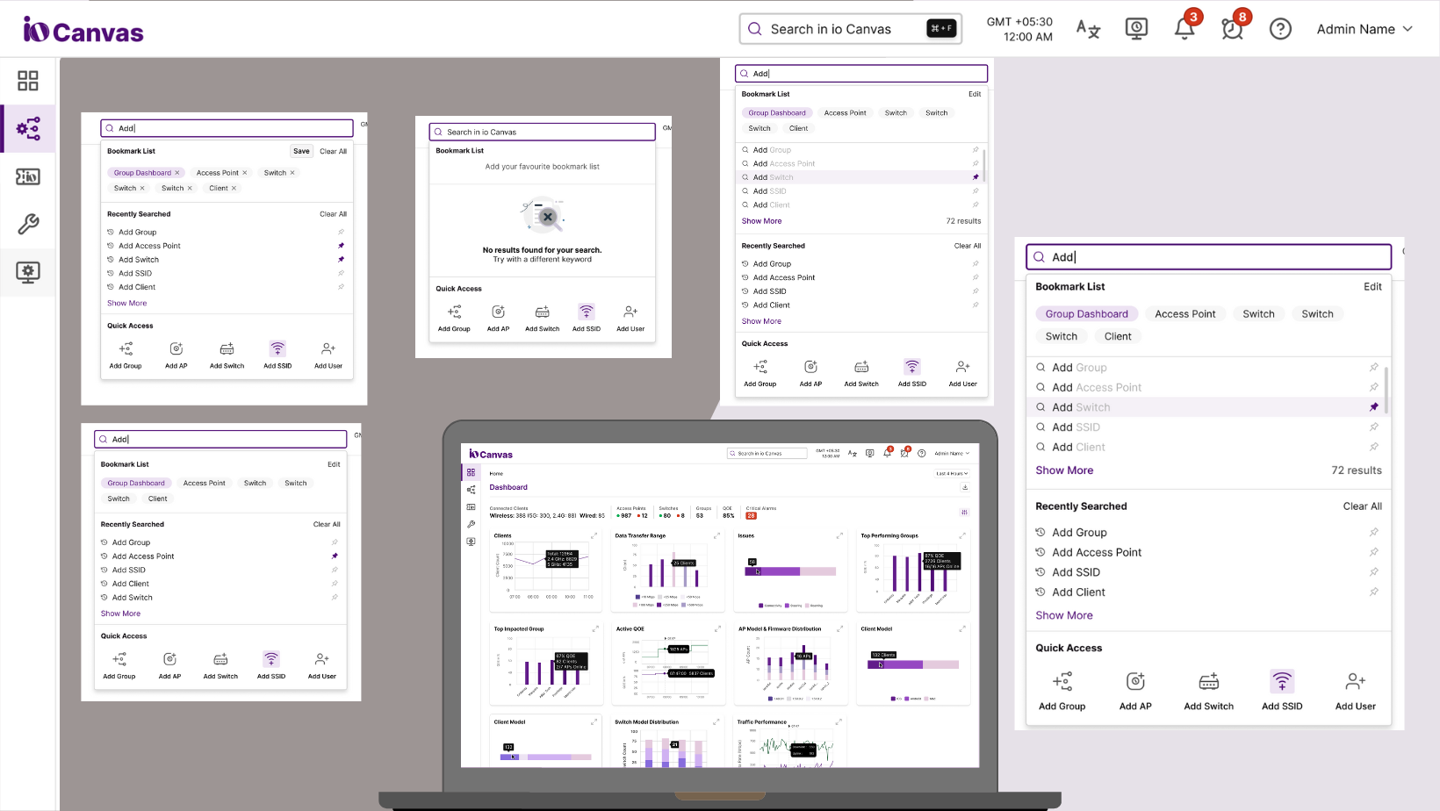The height and width of the screenshot is (811, 1440).
Task: Click the help question mark icon
Action: [x=1280, y=29]
